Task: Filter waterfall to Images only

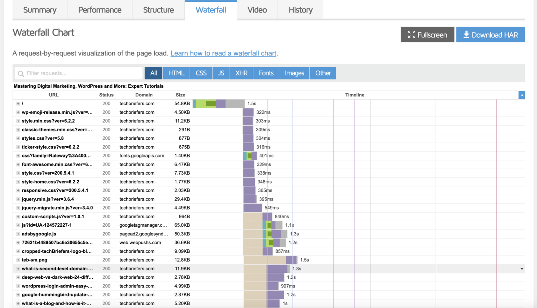Action: [x=294, y=73]
